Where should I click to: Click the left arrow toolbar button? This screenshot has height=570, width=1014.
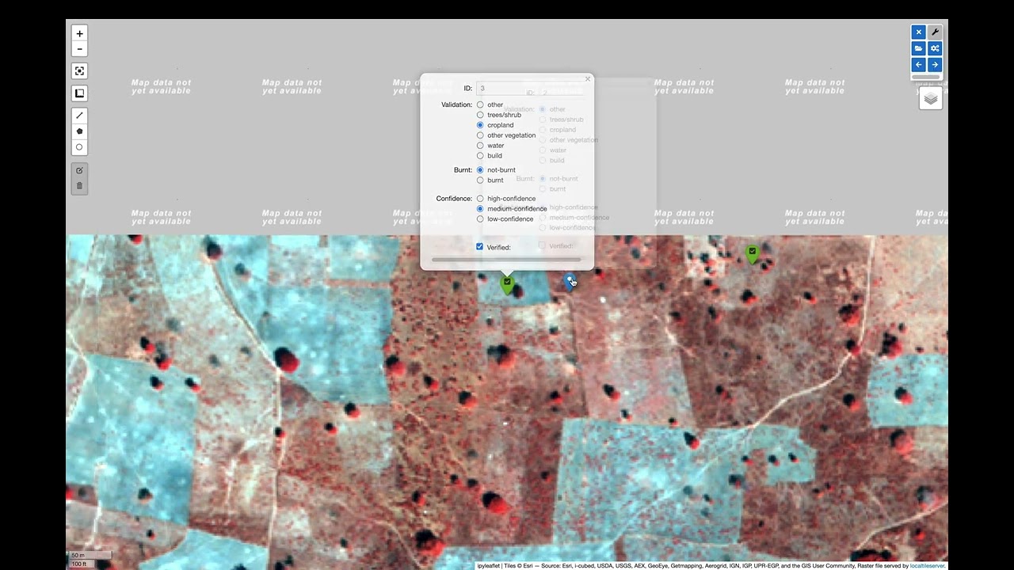coord(918,65)
